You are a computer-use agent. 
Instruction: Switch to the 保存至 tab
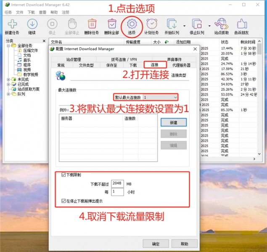(x=112, y=65)
